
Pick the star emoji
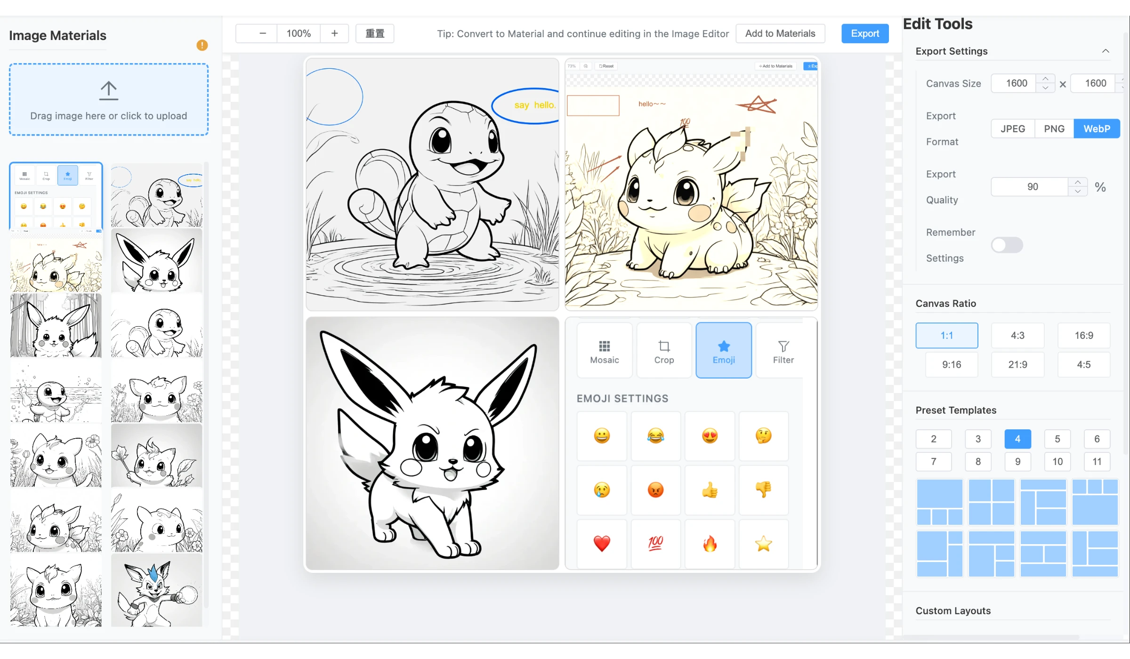click(763, 544)
